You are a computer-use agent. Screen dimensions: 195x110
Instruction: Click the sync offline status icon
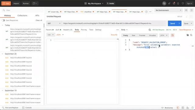164,3
